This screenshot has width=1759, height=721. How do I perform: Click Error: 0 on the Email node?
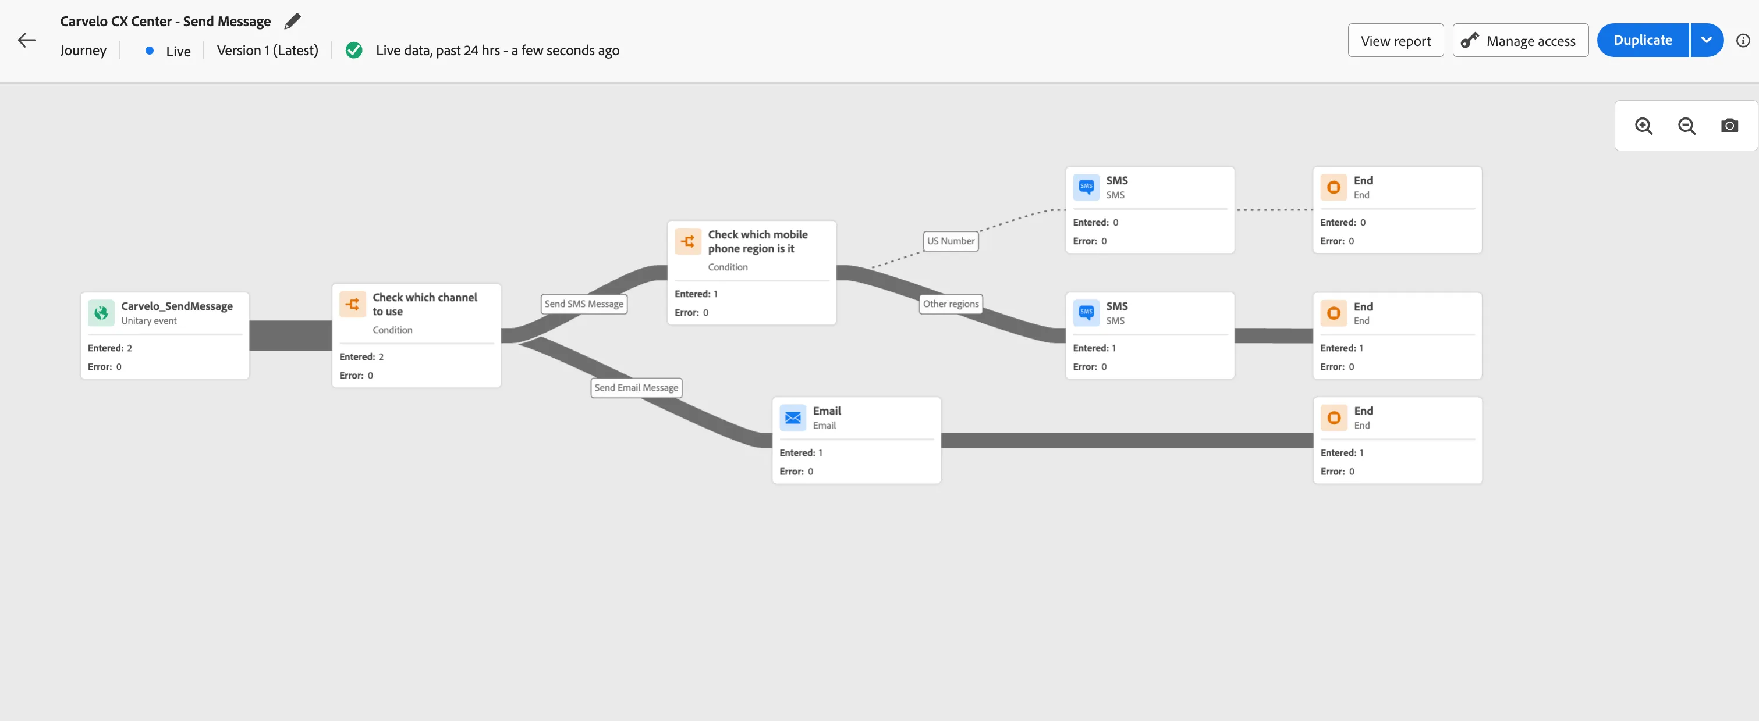(x=796, y=472)
